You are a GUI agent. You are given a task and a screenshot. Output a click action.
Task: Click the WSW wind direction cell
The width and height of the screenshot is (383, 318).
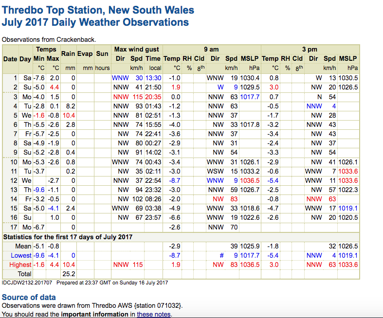[x=215, y=171]
